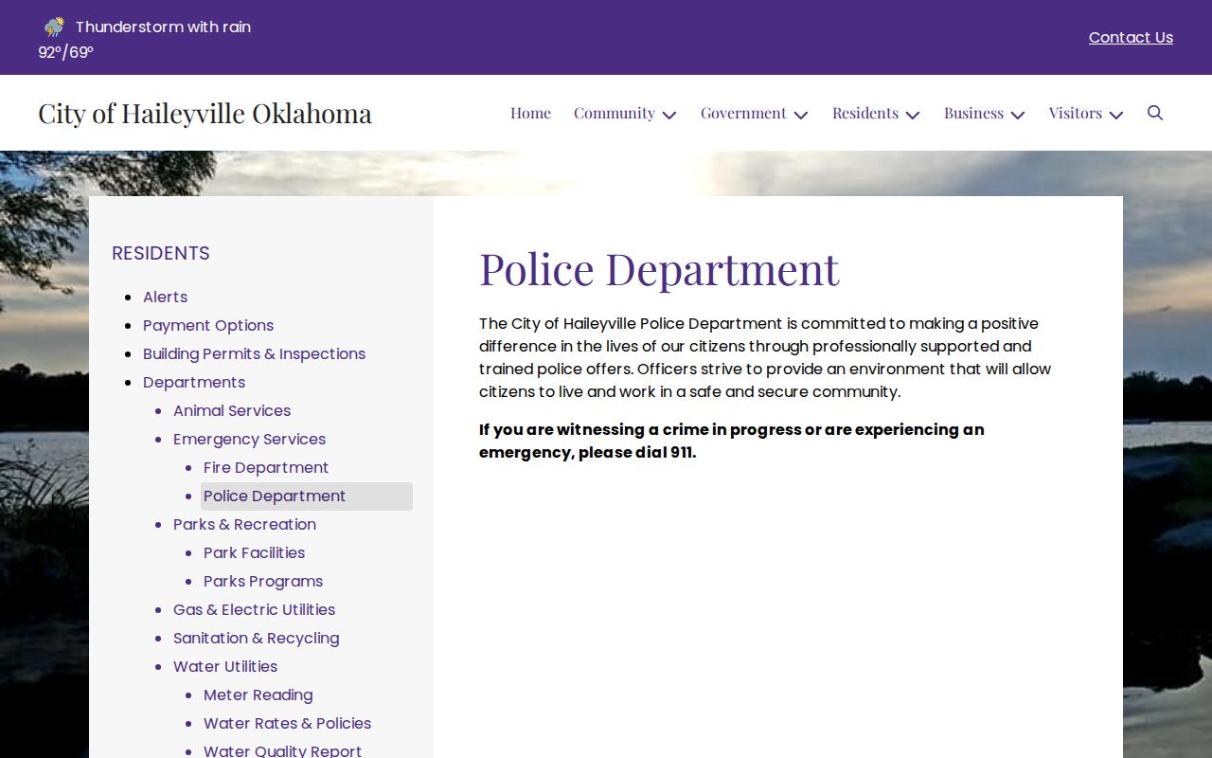Open Sanitation & Recycling page
Viewport: 1212px width, 758px height.
[256, 638]
